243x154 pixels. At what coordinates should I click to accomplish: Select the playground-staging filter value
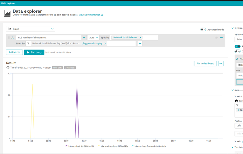point(92,44)
